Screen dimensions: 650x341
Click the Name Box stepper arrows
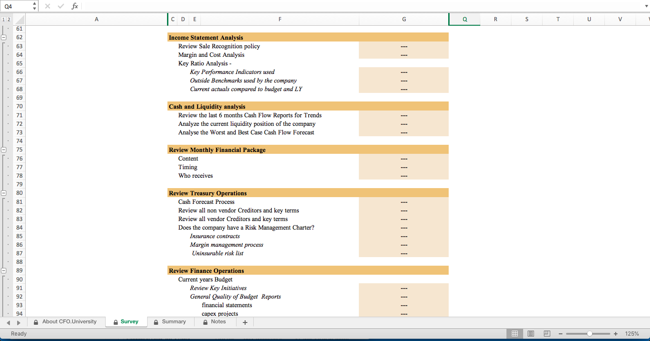(x=35, y=6)
